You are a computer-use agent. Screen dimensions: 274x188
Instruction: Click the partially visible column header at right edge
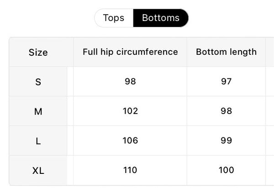(x=270, y=52)
